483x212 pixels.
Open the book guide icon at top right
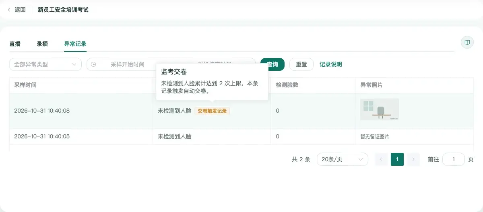point(467,42)
